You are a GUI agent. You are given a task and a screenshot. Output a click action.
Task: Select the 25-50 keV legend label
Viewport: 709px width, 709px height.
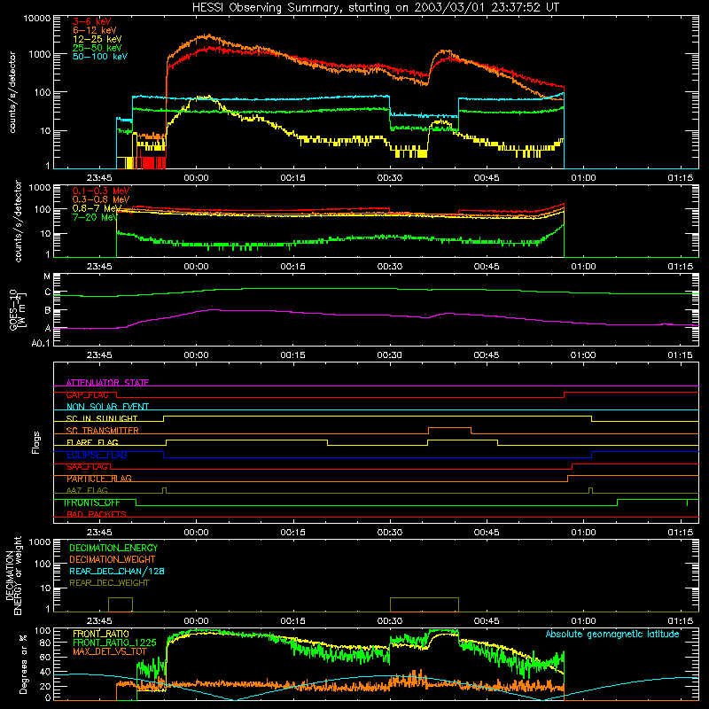click(97, 48)
